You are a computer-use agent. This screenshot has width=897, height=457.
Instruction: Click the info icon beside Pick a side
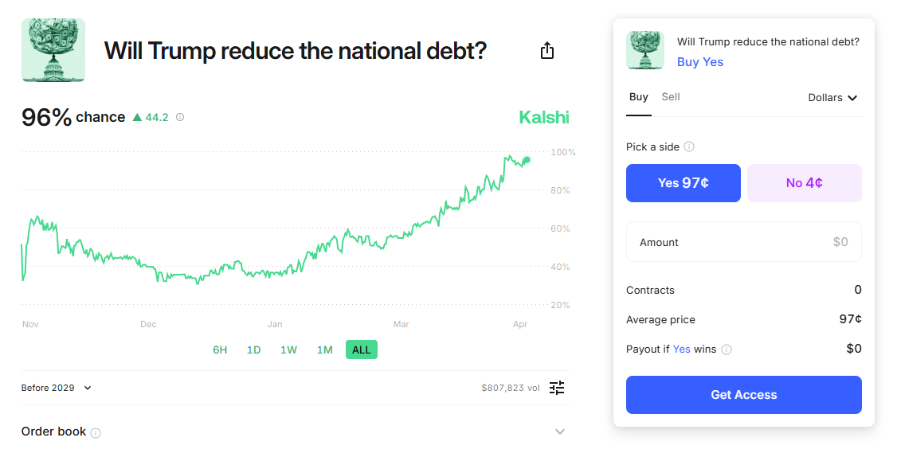tap(689, 146)
